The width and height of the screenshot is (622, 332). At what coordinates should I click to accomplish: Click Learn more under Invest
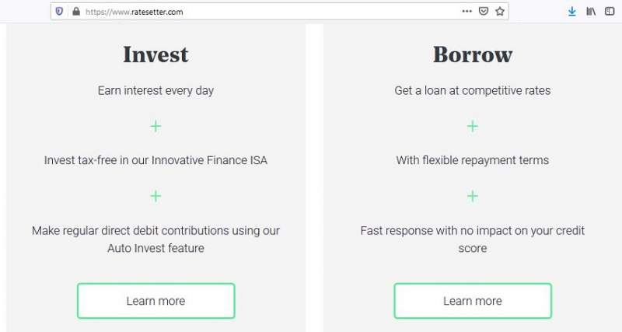[x=156, y=301]
